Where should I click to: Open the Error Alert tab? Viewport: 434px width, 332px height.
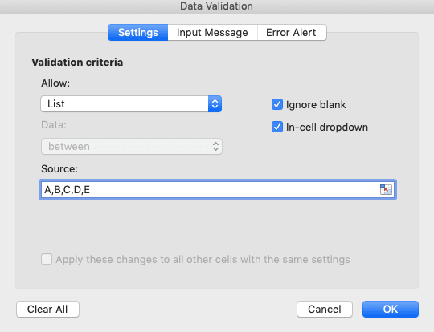[292, 33]
